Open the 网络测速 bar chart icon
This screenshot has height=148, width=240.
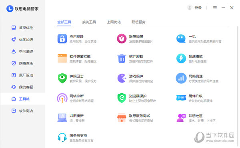pyautogui.click(x=181, y=78)
